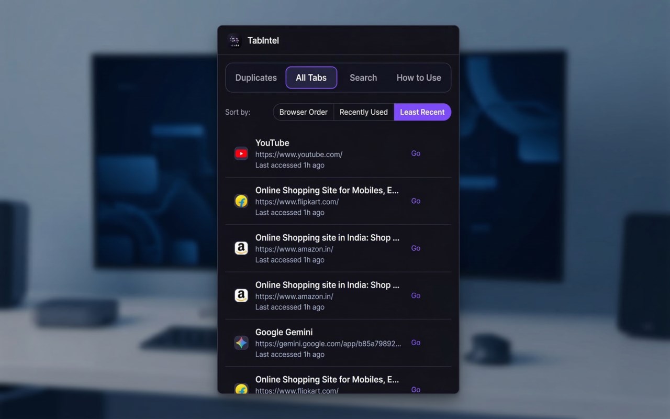This screenshot has height=419, width=670.
Task: Click the "Sort by:" label
Action: (238, 112)
